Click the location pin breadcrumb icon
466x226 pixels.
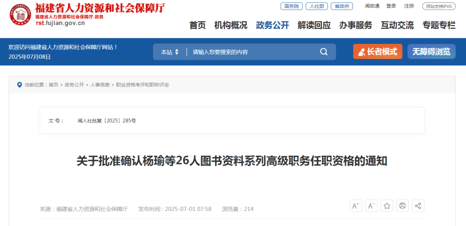tap(19, 85)
